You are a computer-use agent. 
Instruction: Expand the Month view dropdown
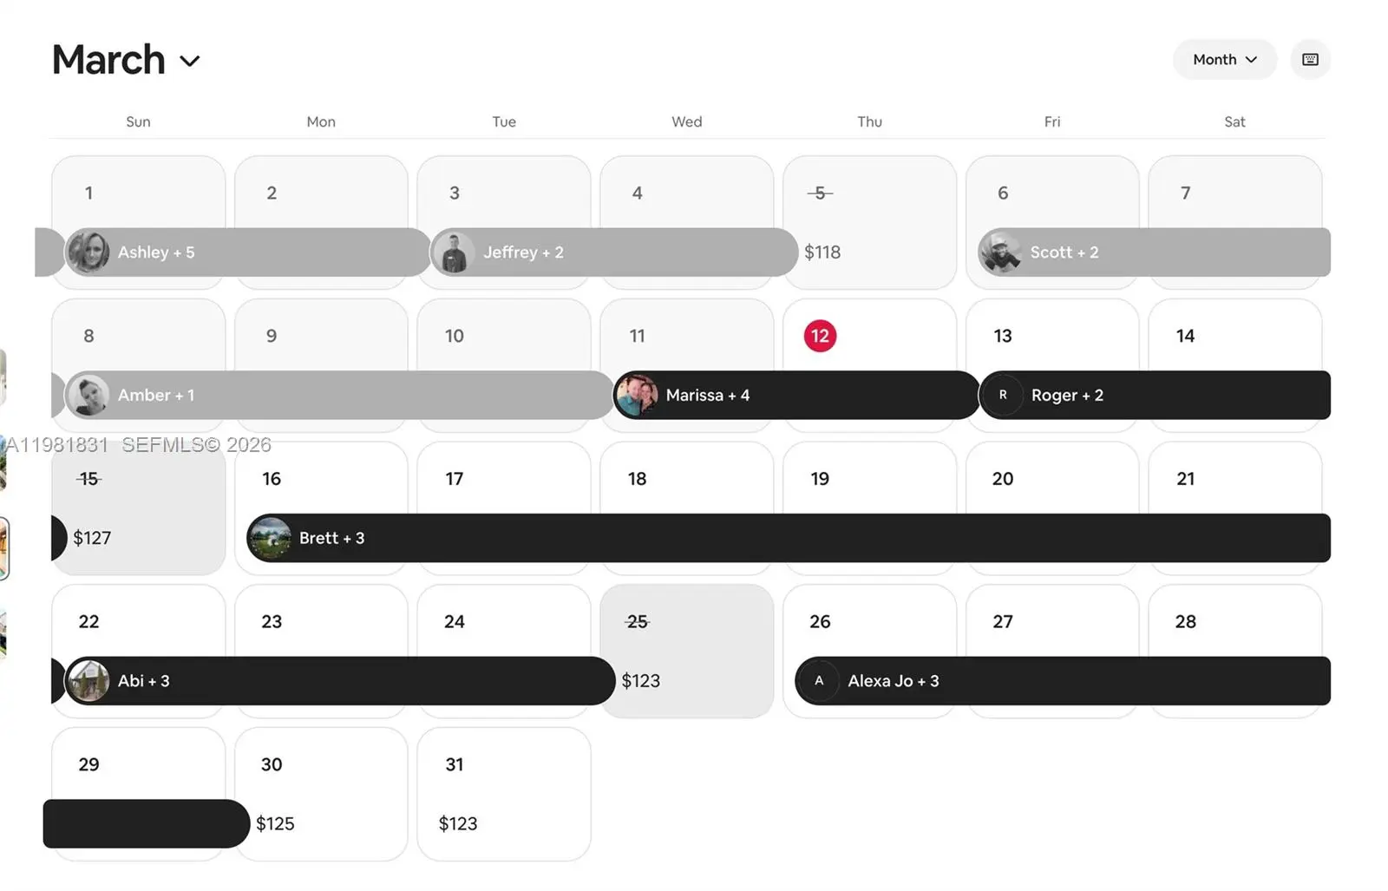click(x=1224, y=60)
